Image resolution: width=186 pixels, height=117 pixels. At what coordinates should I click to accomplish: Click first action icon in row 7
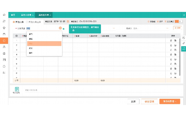(x=171, y=69)
